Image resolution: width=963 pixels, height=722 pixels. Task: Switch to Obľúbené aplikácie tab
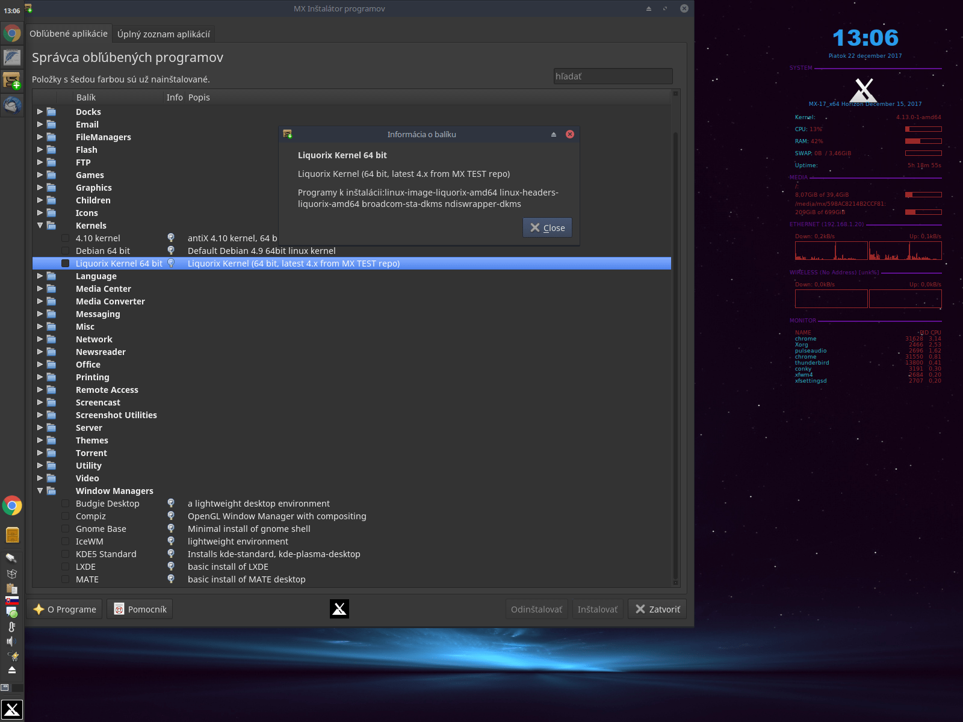point(69,34)
